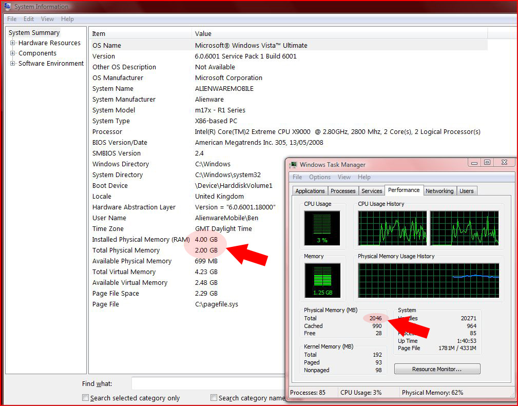
Task: Select the Software Environment tree item
Action: 51,64
